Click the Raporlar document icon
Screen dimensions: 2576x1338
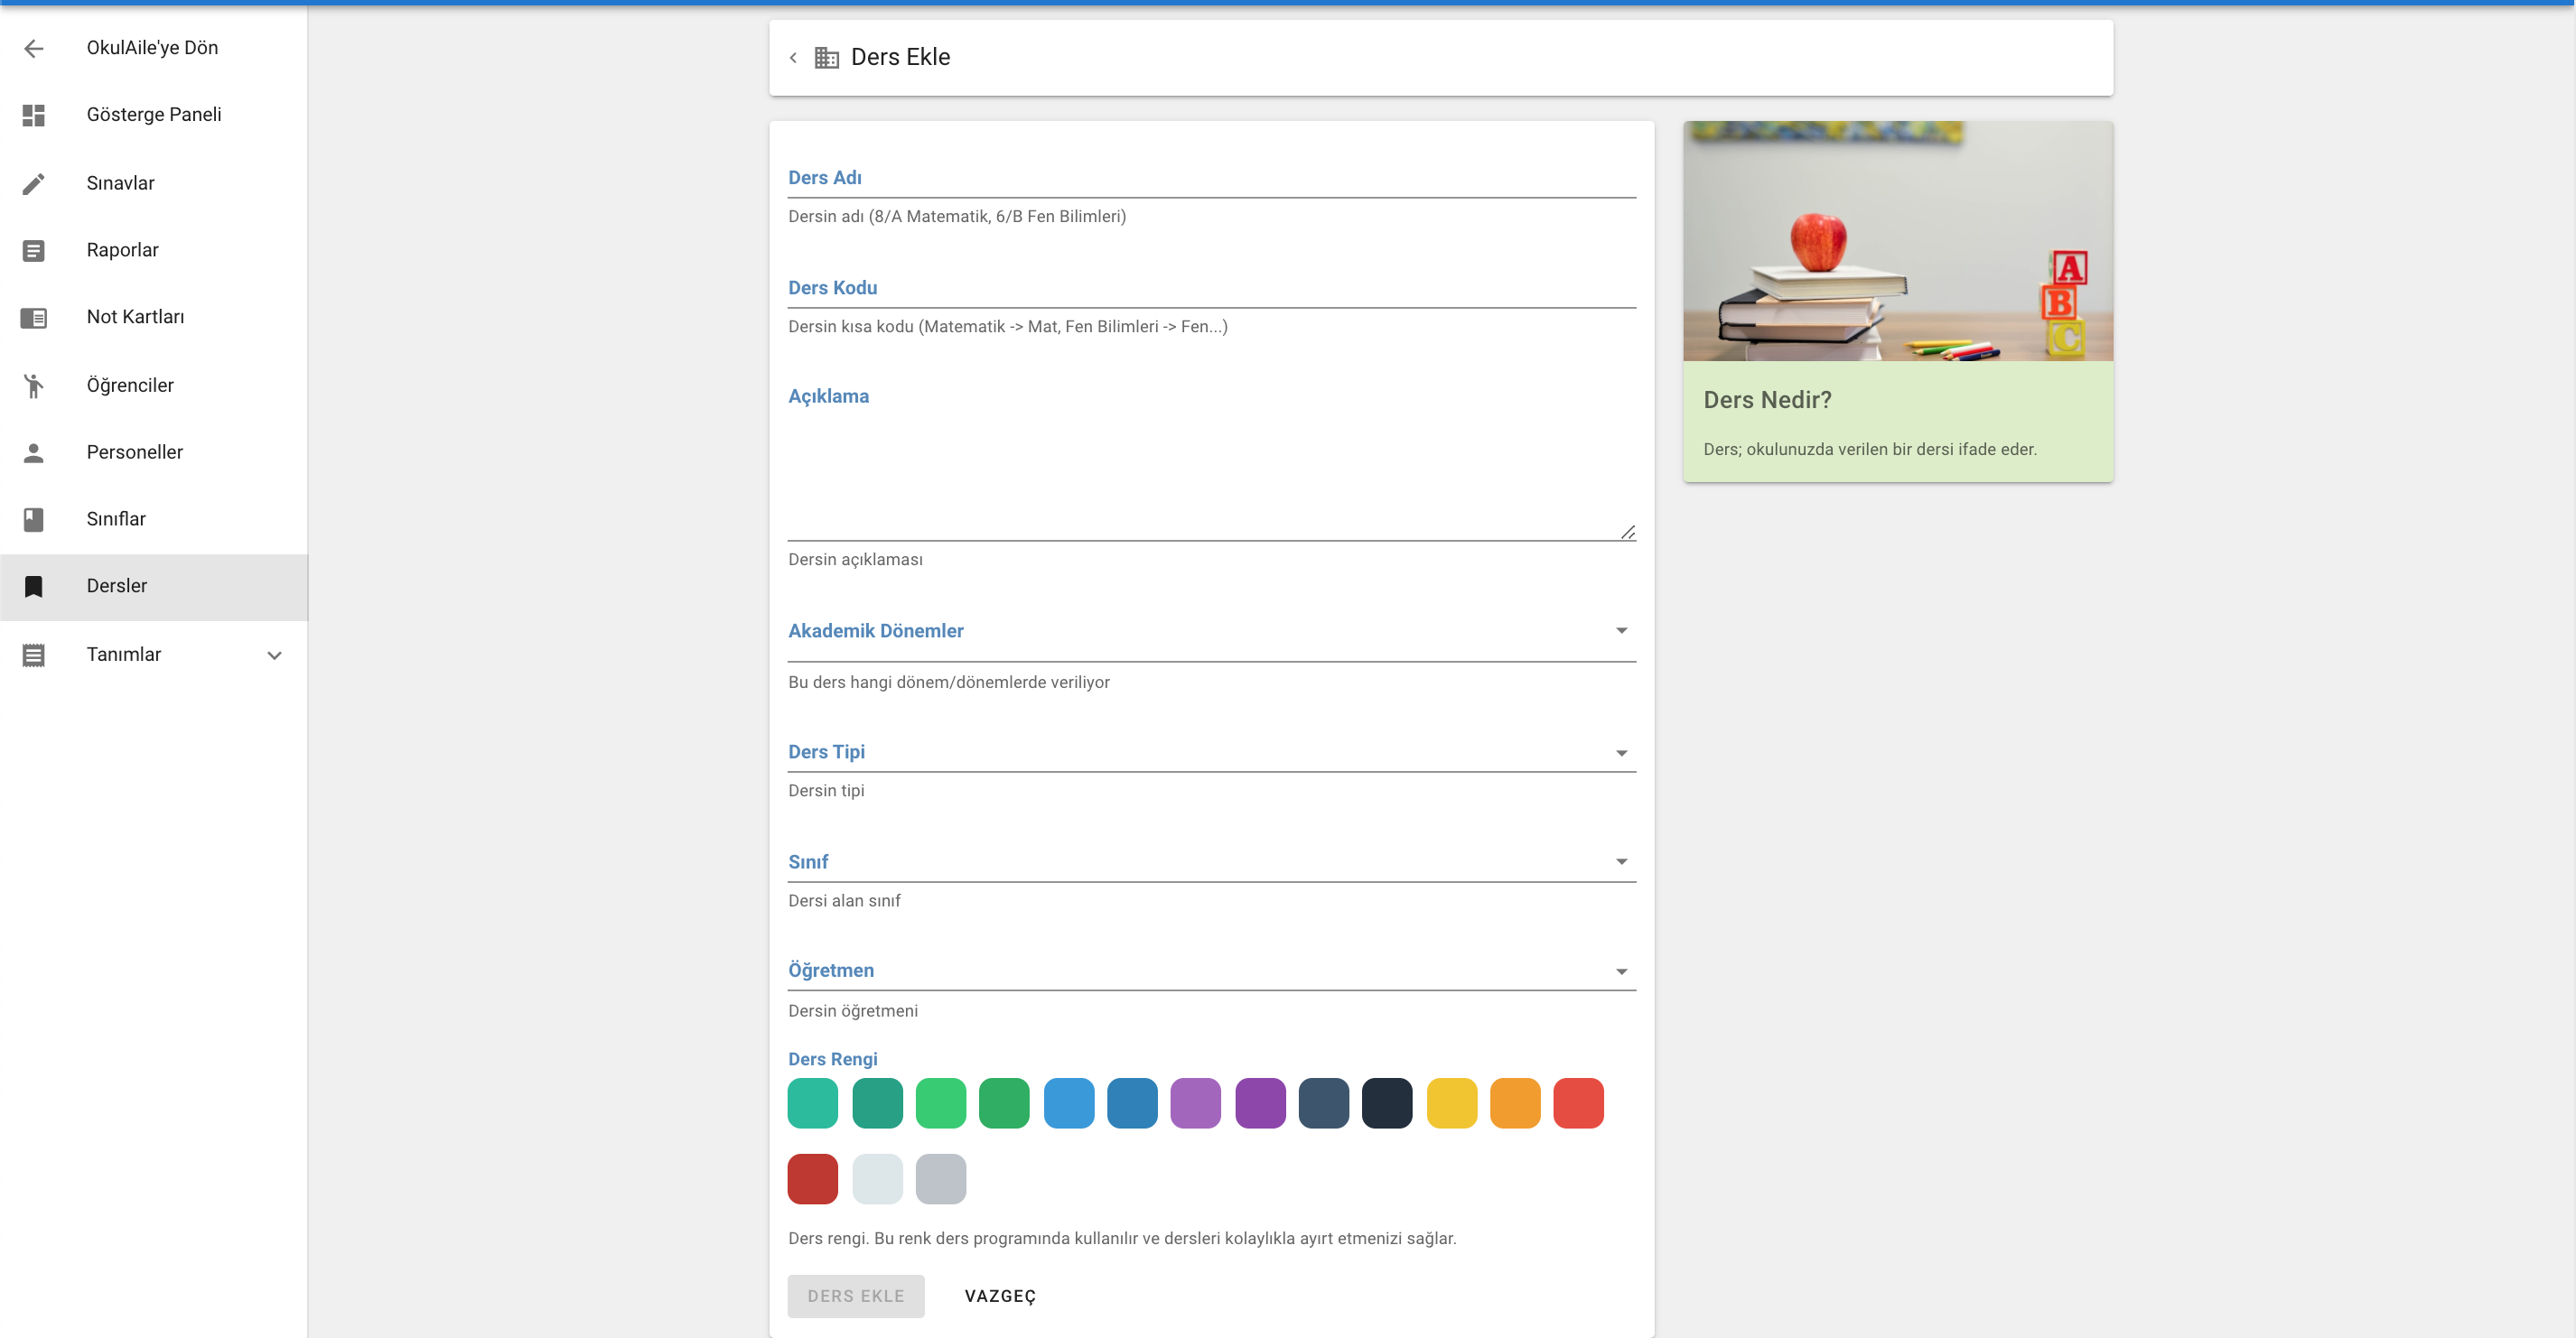click(x=34, y=250)
